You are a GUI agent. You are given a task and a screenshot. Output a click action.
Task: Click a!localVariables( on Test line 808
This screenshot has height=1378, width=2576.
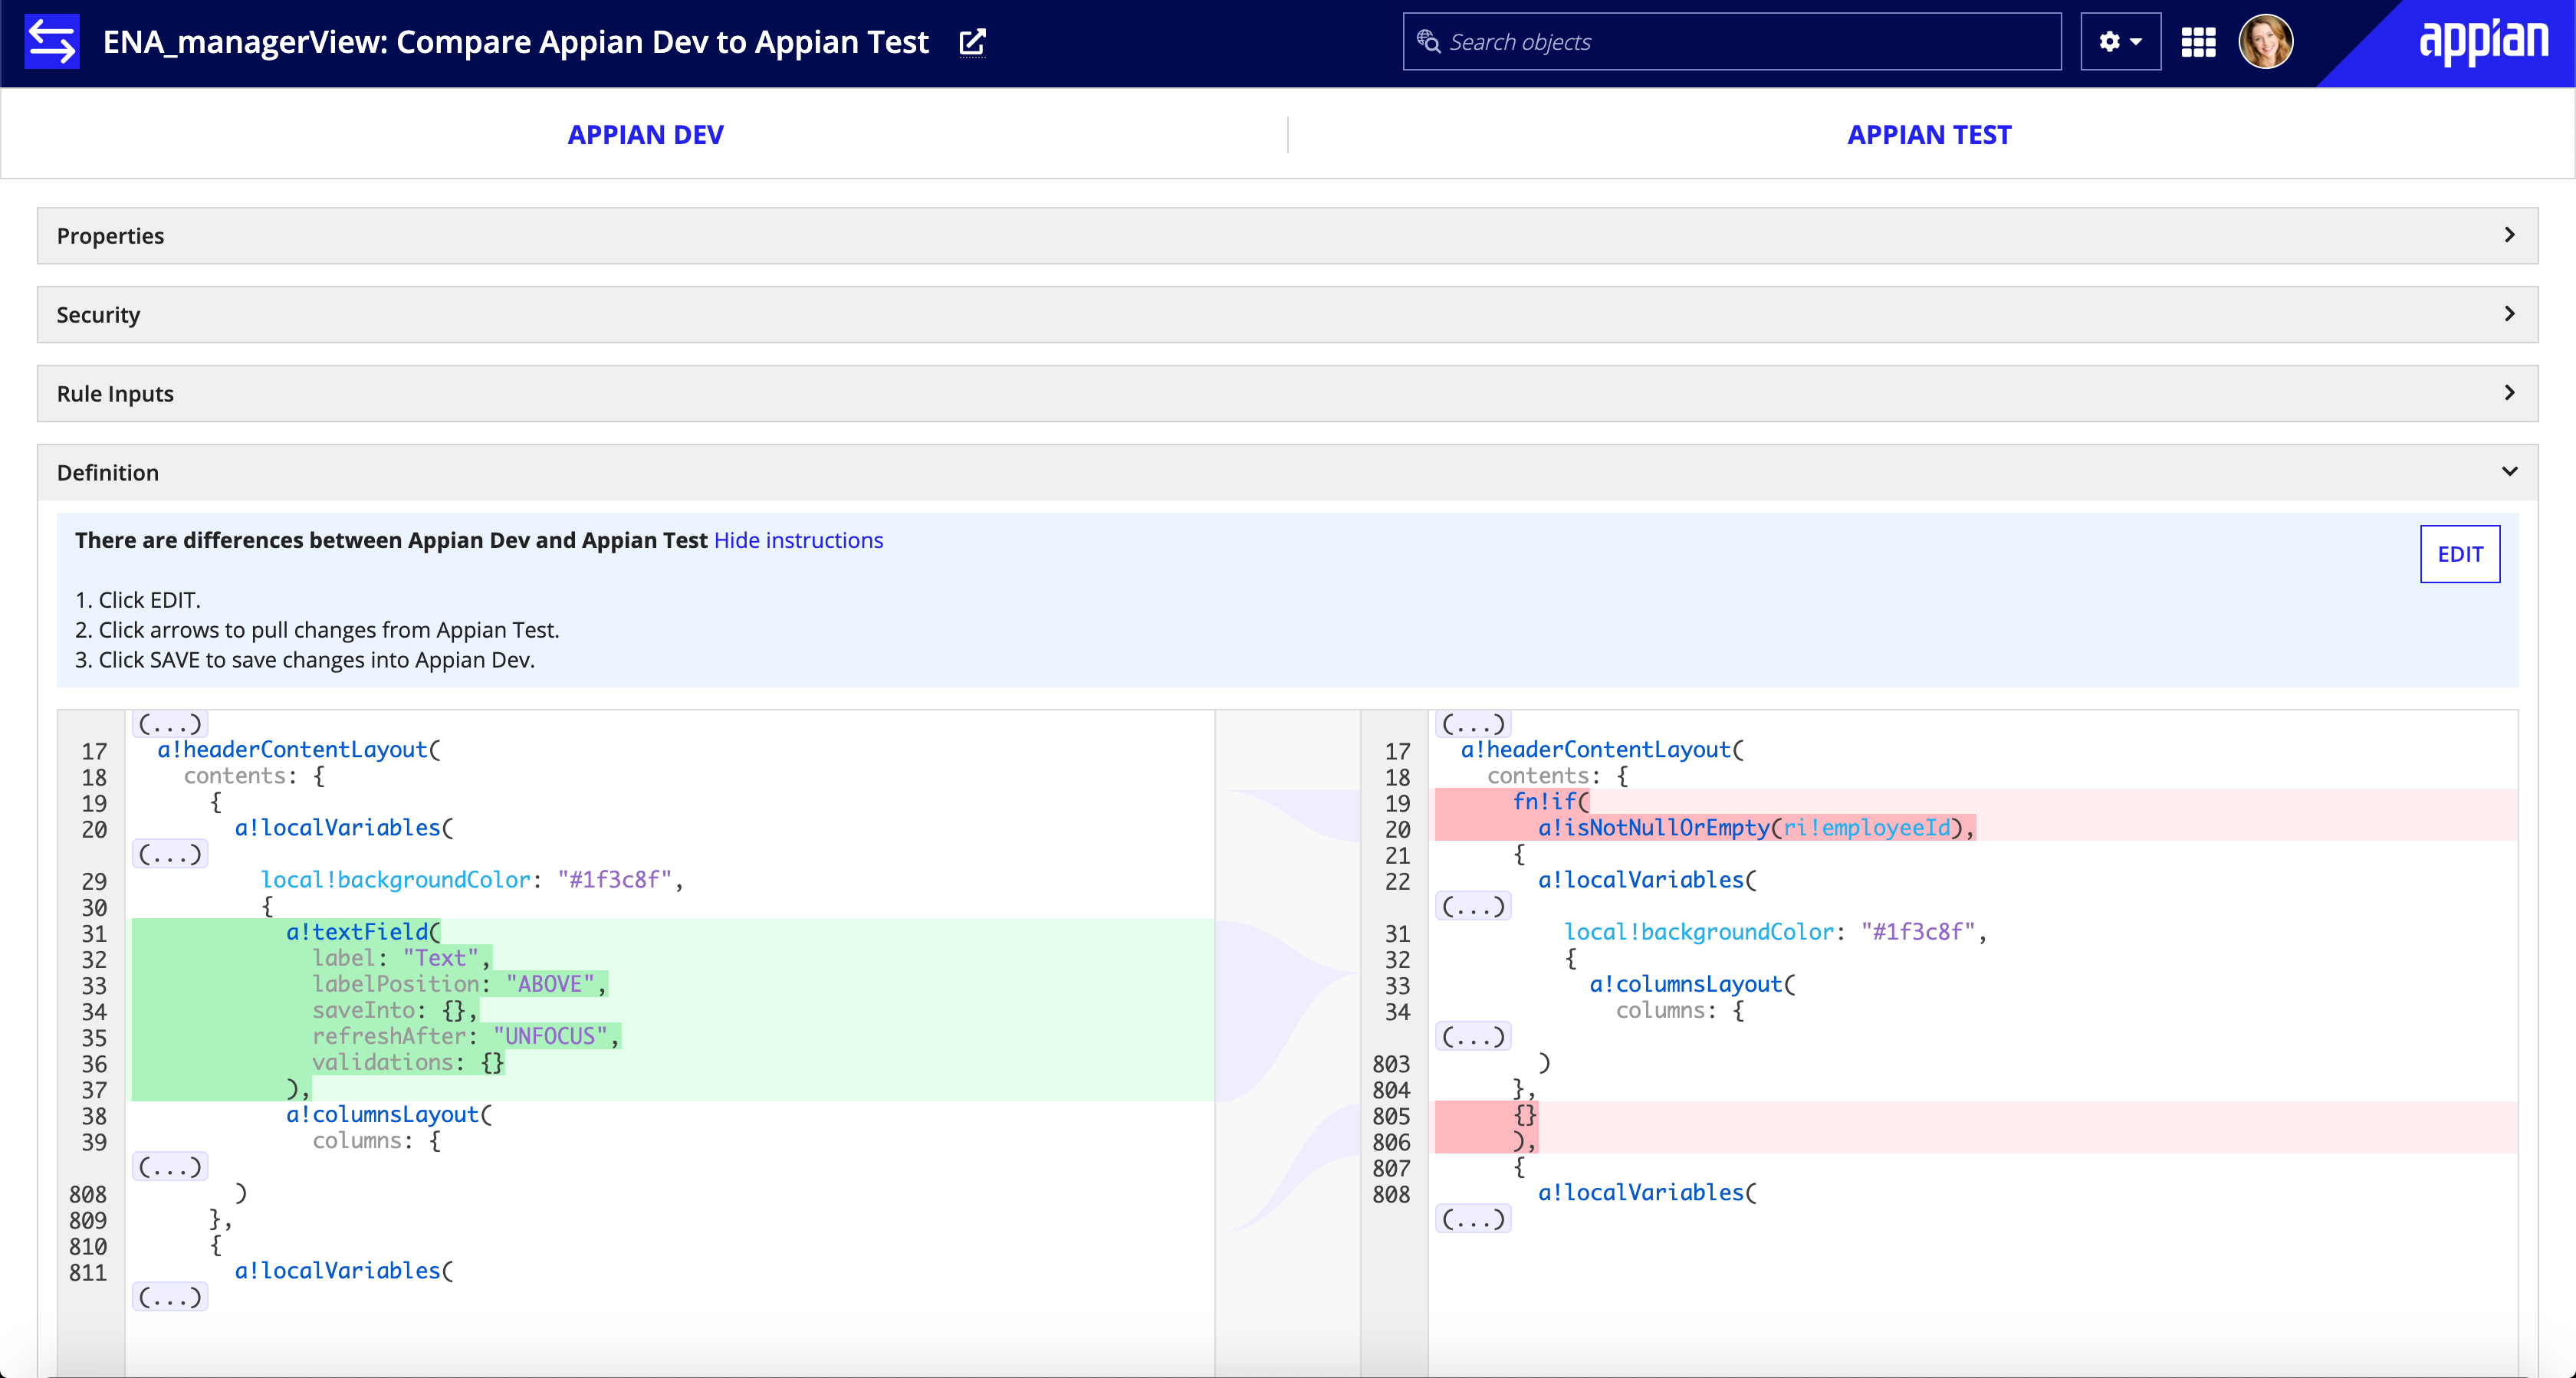click(x=1647, y=1193)
